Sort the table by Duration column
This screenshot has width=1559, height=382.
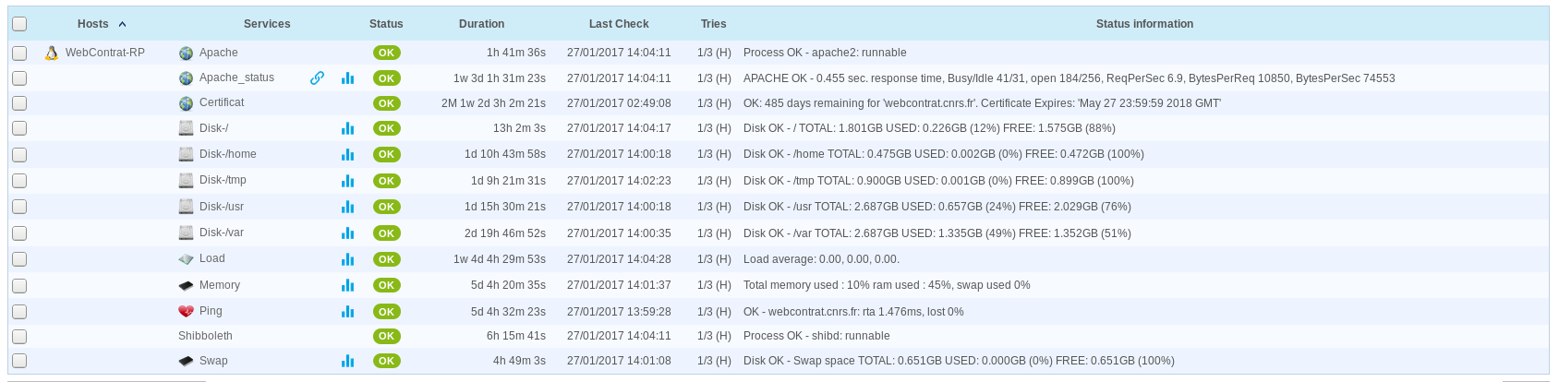coord(481,24)
